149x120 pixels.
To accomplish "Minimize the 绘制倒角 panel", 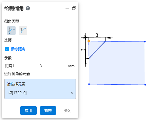I will (67, 9).
